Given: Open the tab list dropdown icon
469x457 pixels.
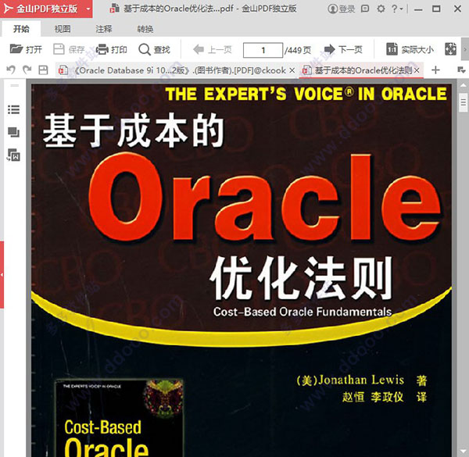Looking at the screenshot, I should click(461, 70).
